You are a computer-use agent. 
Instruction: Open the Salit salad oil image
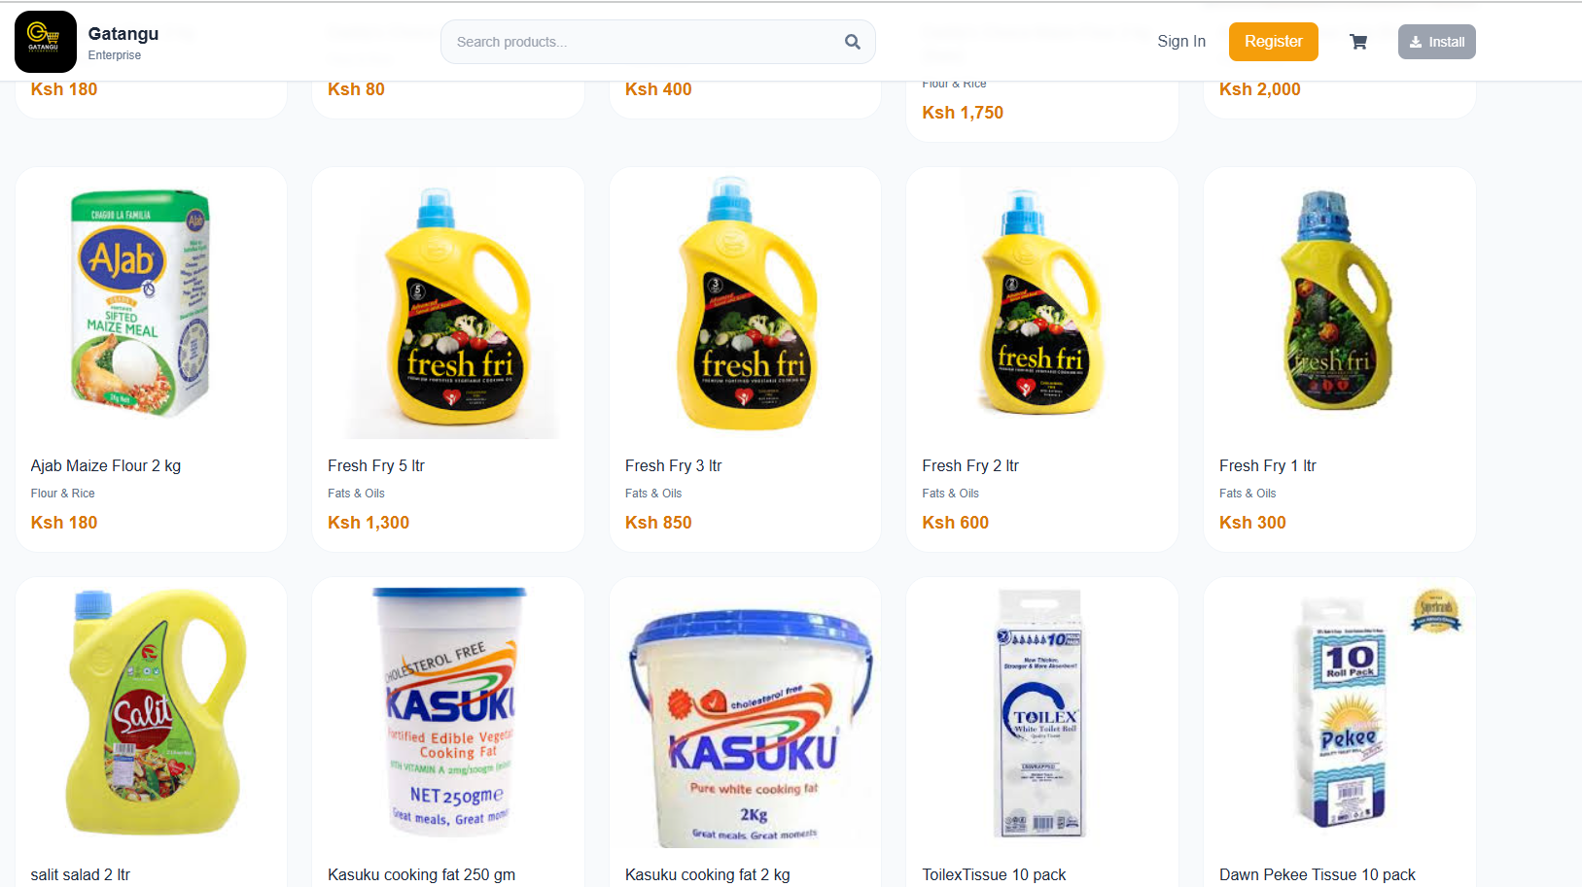[x=151, y=713]
